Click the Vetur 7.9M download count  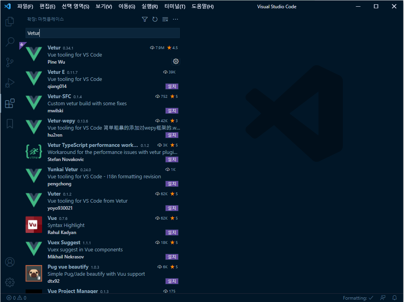157,48
